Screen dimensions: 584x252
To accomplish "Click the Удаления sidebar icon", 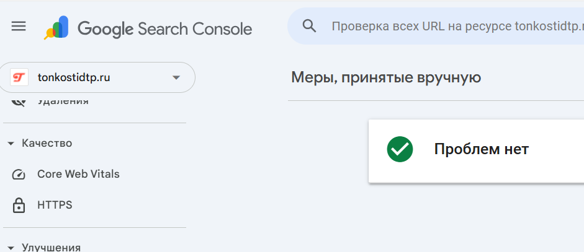I will [x=19, y=101].
